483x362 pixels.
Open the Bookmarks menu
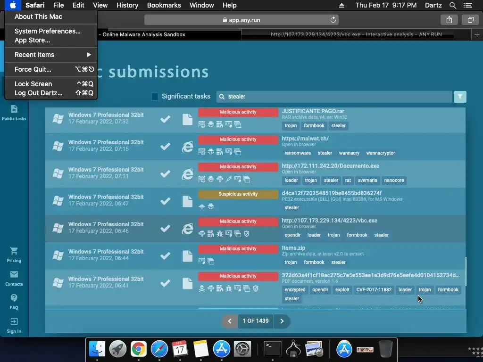coord(164,5)
